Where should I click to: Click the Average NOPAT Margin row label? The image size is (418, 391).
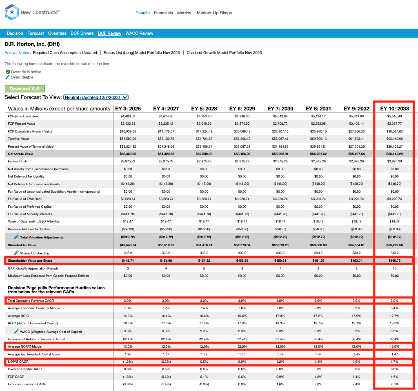25,347
